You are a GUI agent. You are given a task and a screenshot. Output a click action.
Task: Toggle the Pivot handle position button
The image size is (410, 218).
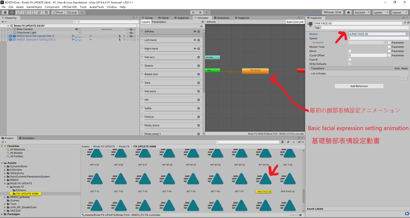pos(58,12)
